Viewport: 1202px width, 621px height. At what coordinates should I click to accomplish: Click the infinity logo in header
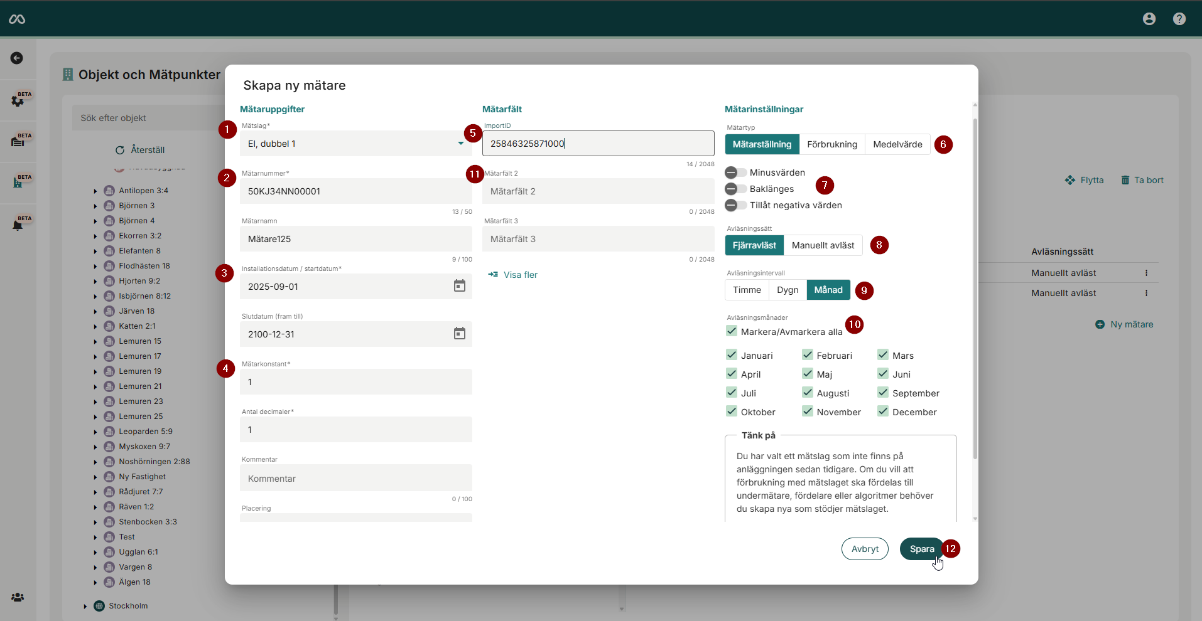click(17, 19)
